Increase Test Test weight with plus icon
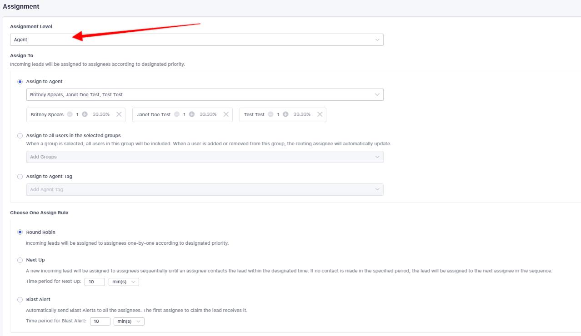Screen dimensions: 581x336 click(x=285, y=114)
